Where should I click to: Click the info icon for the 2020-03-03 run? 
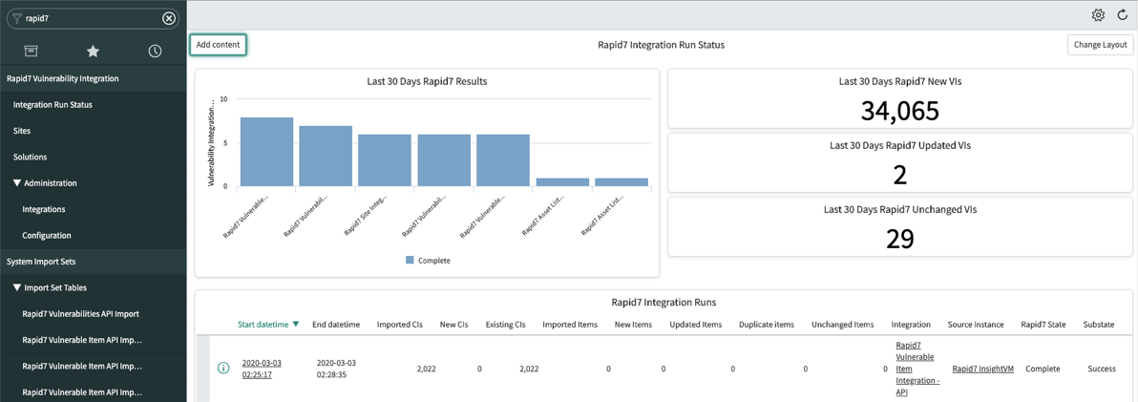tap(223, 369)
